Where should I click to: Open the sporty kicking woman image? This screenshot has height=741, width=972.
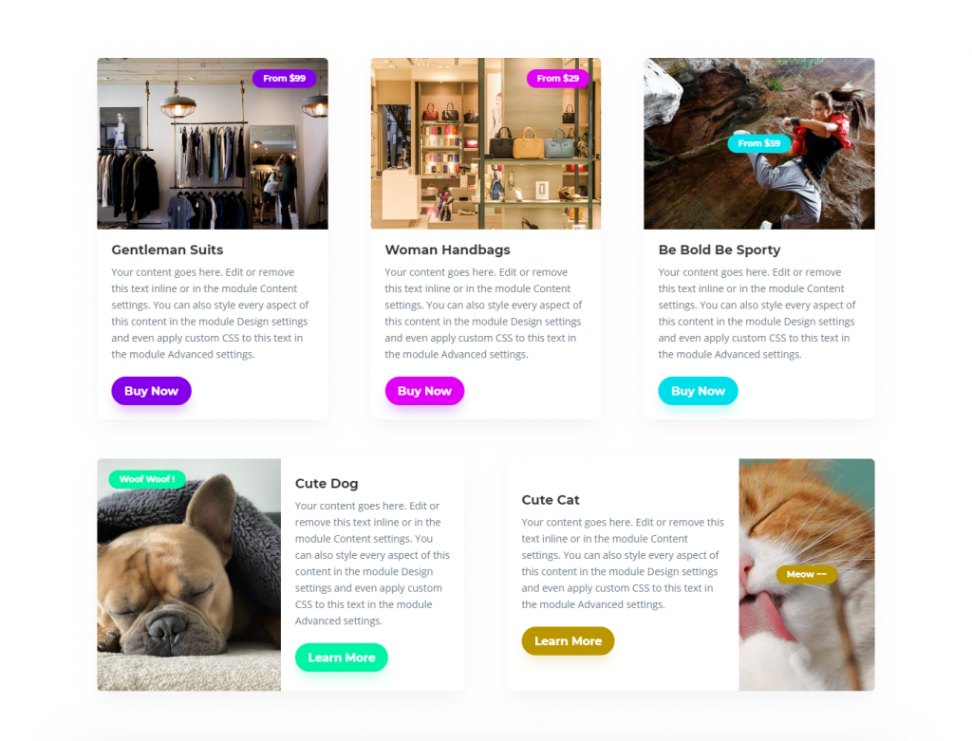coord(759,143)
